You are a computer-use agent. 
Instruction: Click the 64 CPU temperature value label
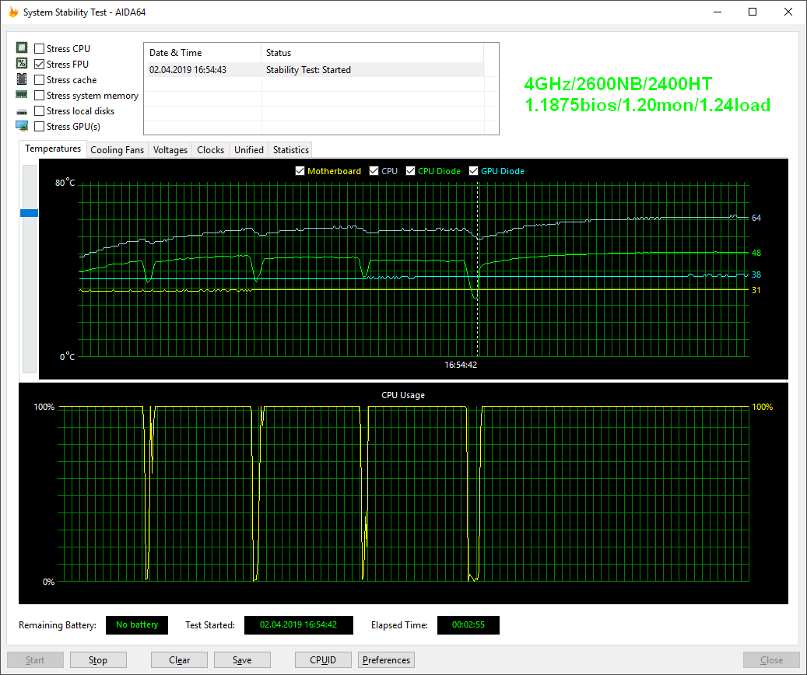point(756,218)
